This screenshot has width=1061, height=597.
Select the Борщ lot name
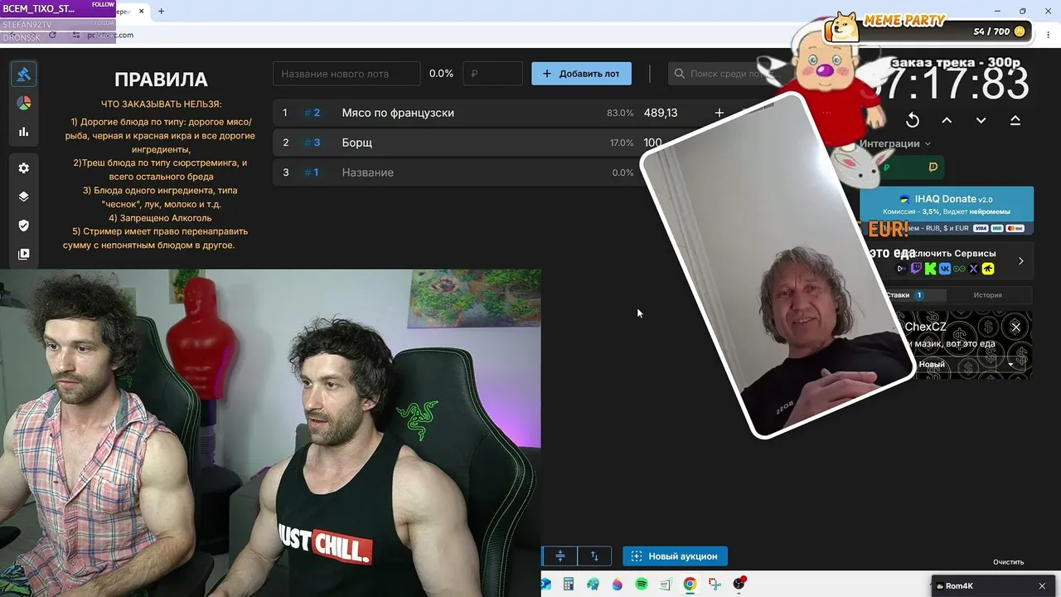tap(357, 143)
